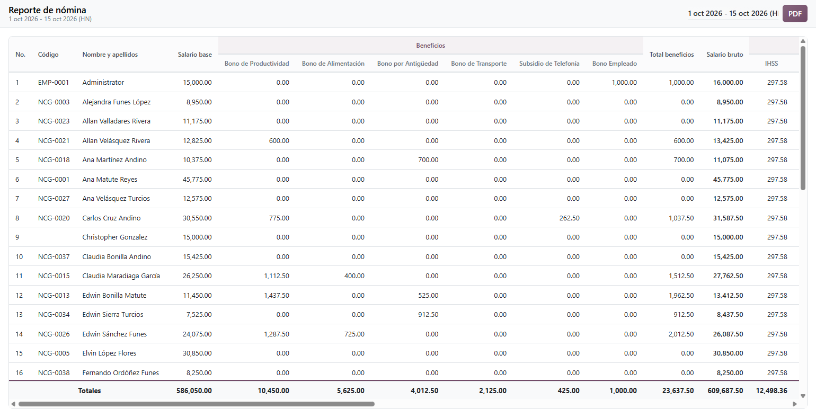Click Edwin Sánchez Funes total benefits 2,012.50
Screen dimensions: 816x417
coord(681,334)
